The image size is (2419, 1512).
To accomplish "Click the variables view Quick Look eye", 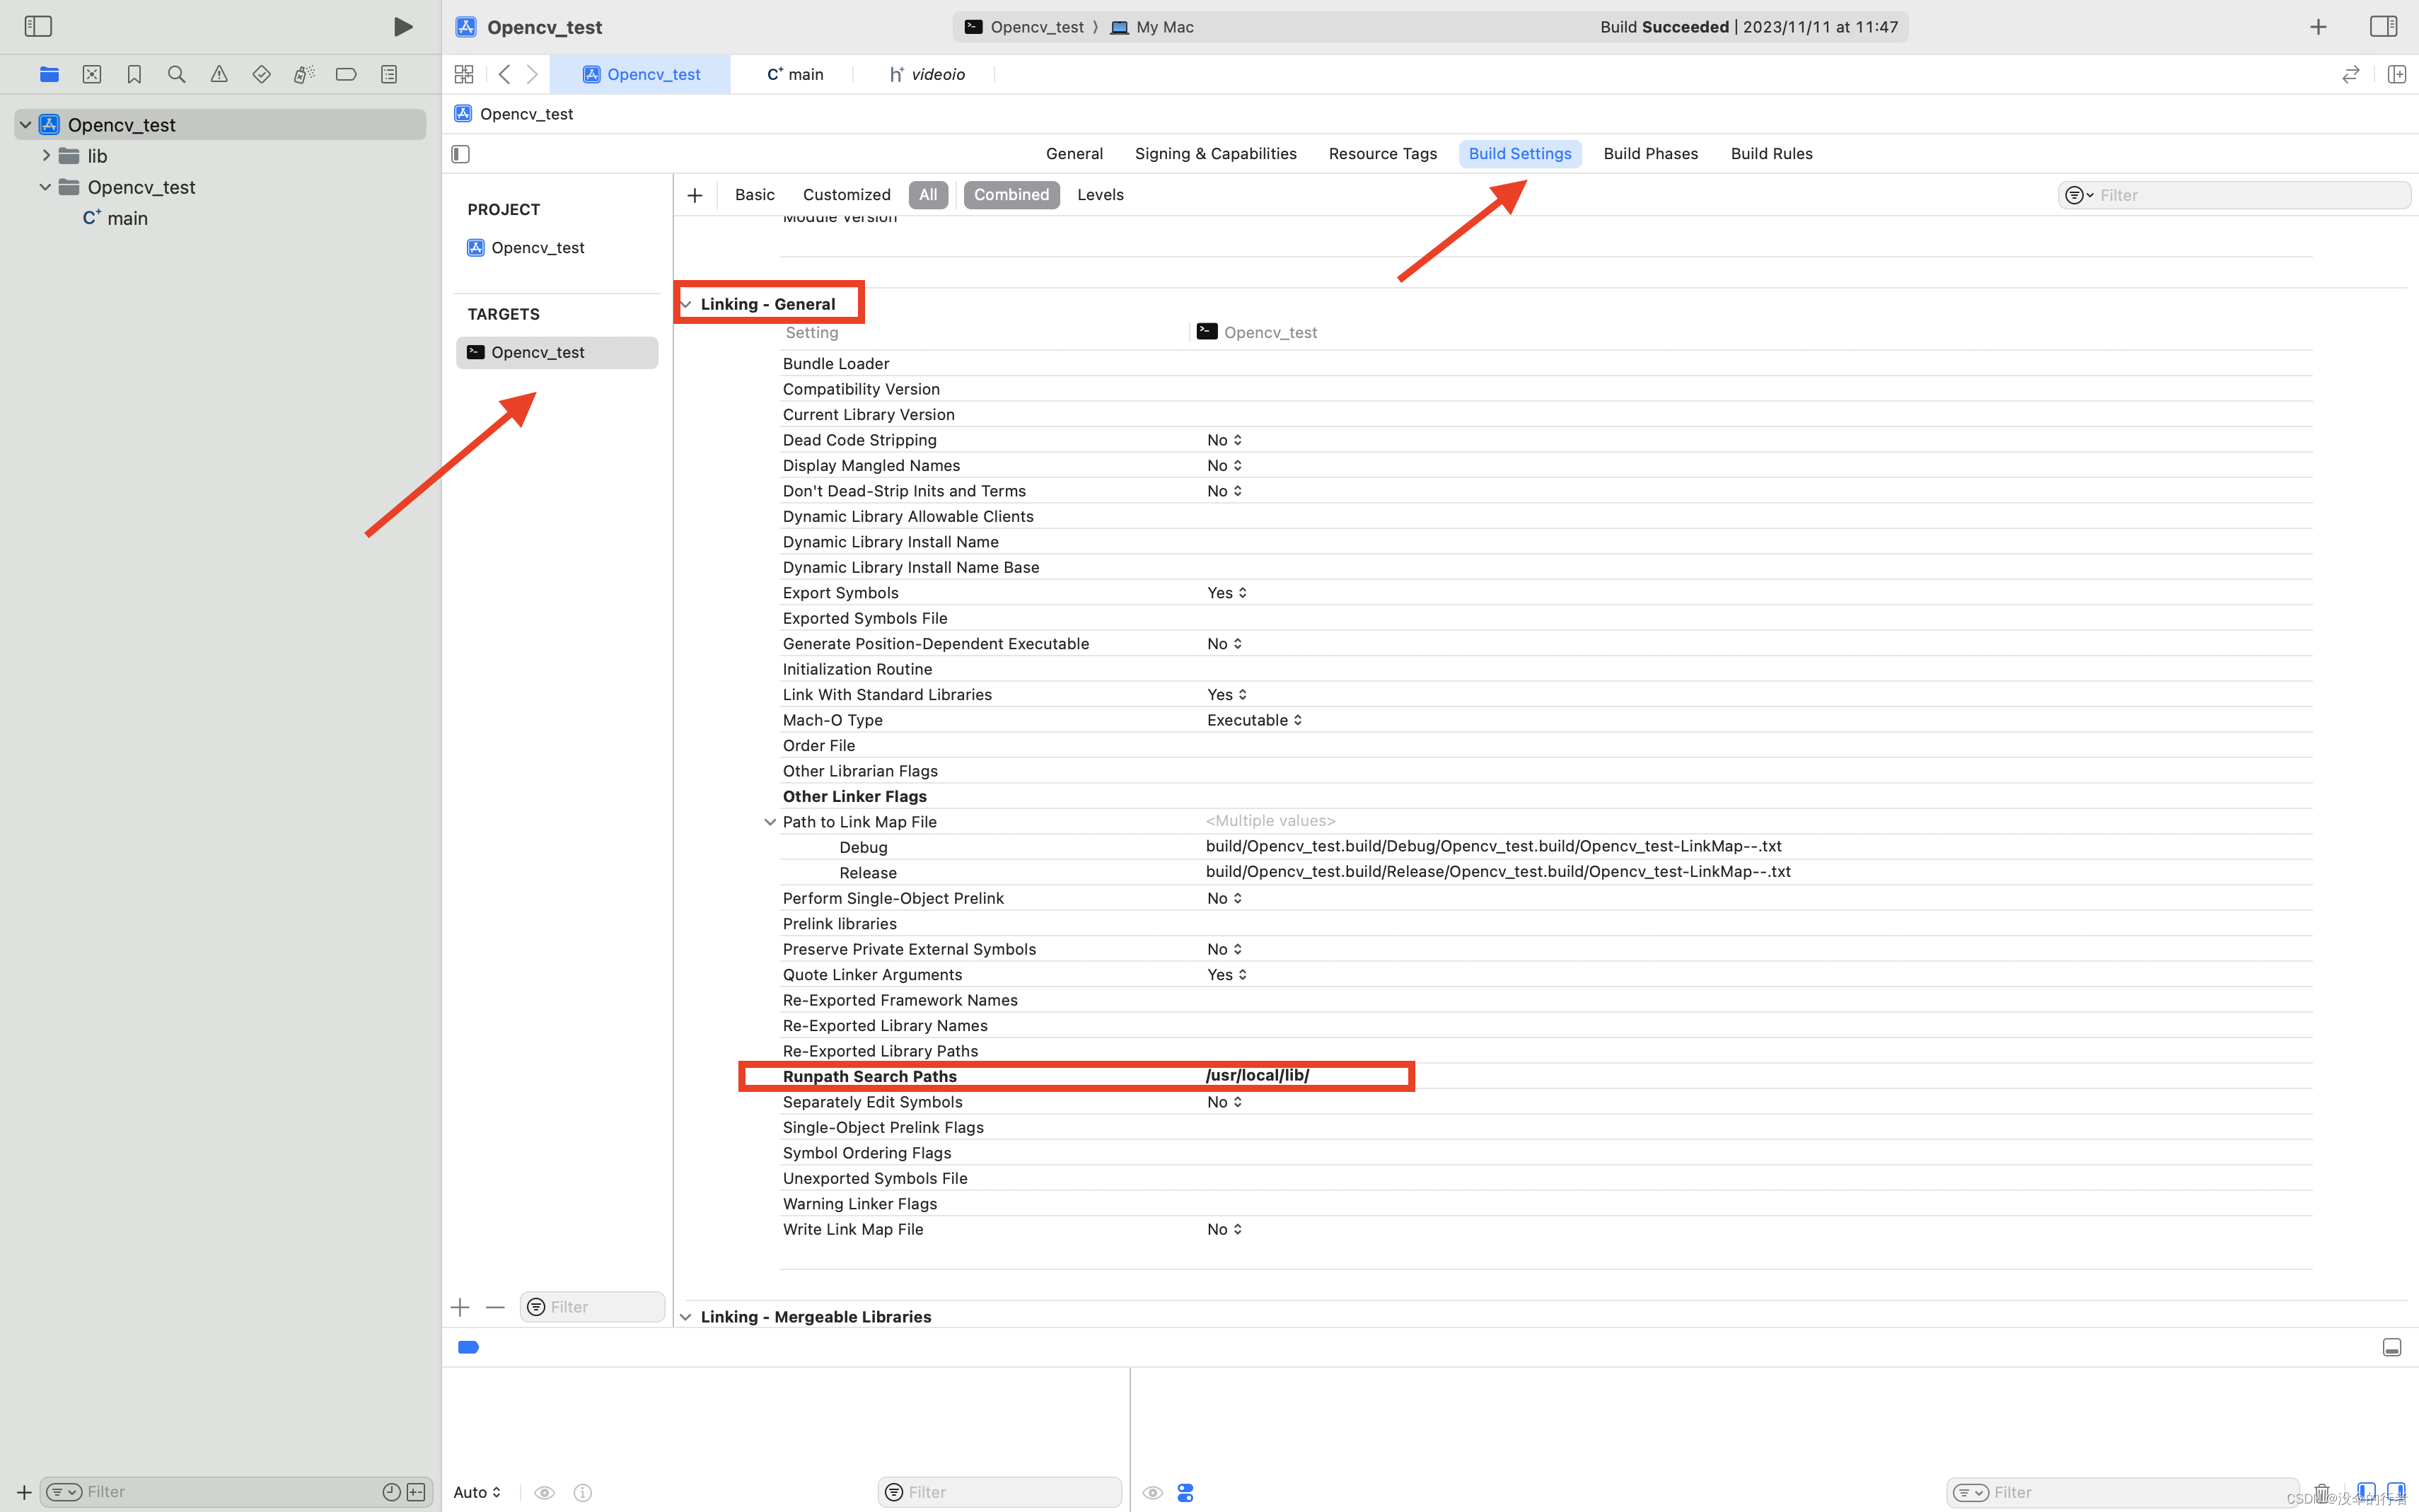I will tap(545, 1492).
